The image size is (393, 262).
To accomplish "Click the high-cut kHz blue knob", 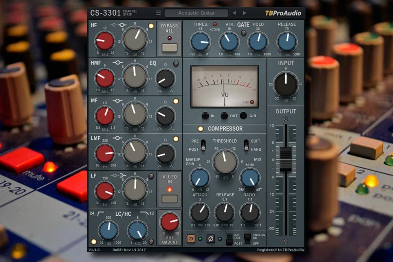I will 138,231.
